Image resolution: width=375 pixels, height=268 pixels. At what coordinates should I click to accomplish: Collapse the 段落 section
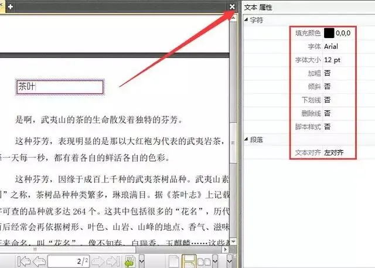[246, 139]
